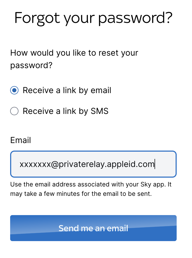Click the Send me an email button
Screen dimensions: 192x258
pos(93,228)
